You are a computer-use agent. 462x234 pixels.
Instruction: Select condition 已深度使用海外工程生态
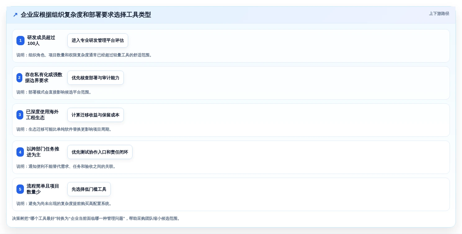coord(42,115)
